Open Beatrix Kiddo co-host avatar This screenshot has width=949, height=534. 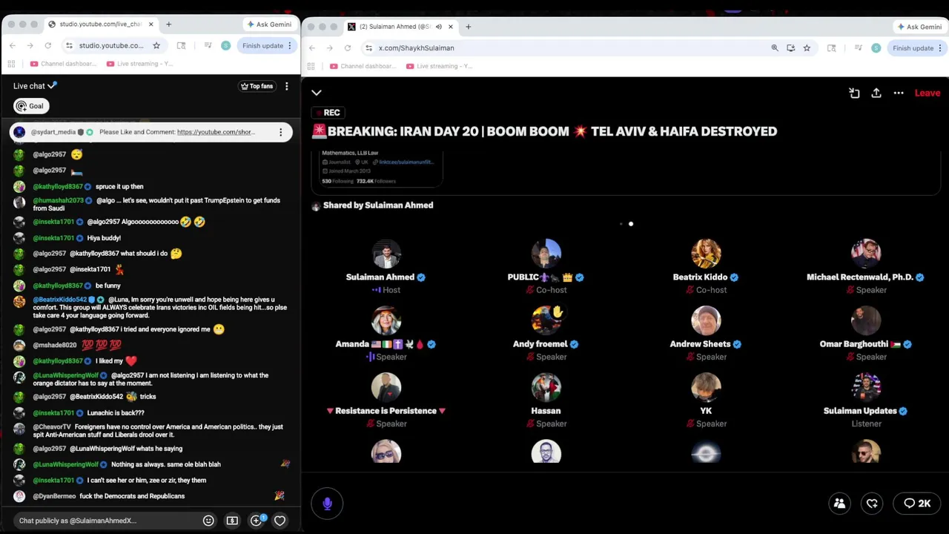(x=706, y=253)
